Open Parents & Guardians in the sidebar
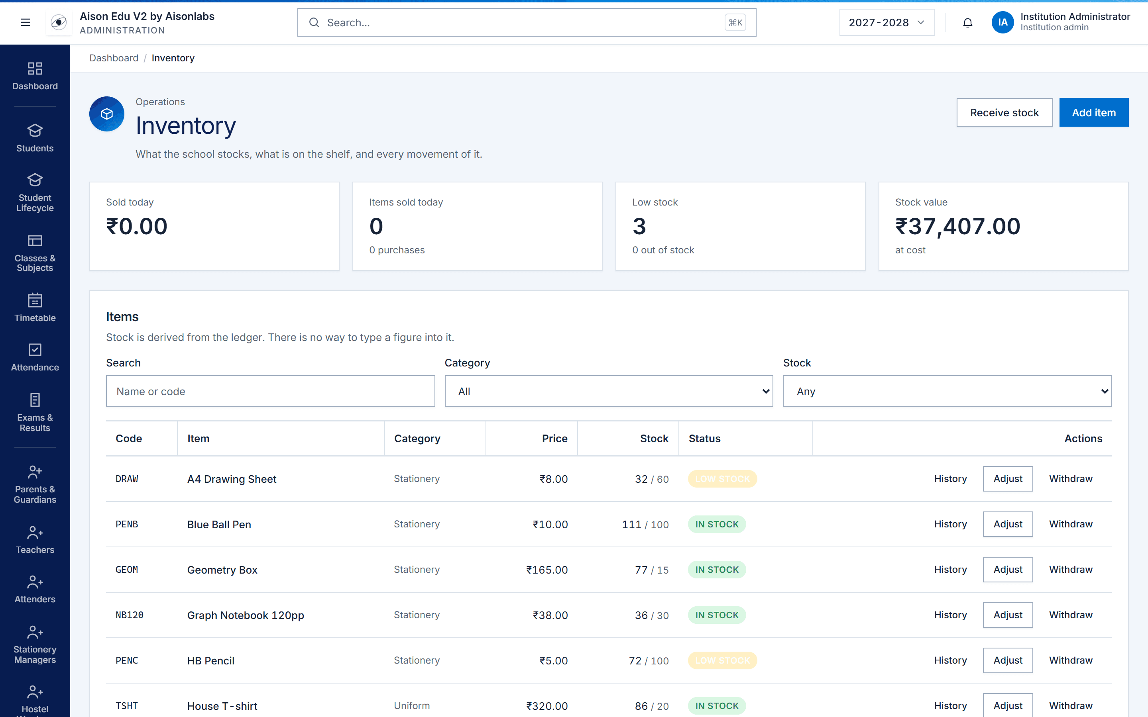This screenshot has width=1148, height=717. click(35, 484)
